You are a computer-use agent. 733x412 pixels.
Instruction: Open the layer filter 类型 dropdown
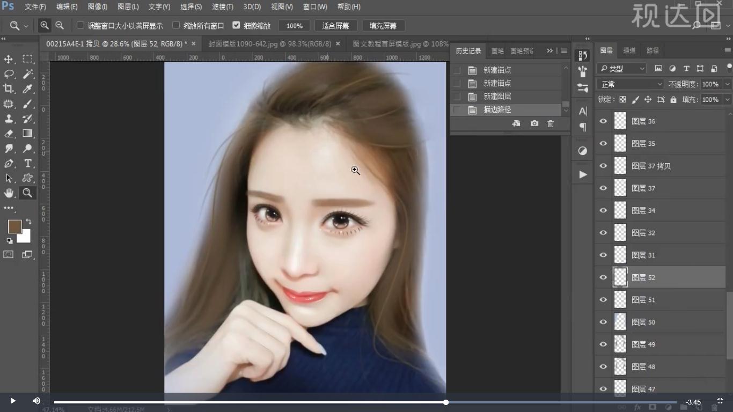(x=621, y=69)
